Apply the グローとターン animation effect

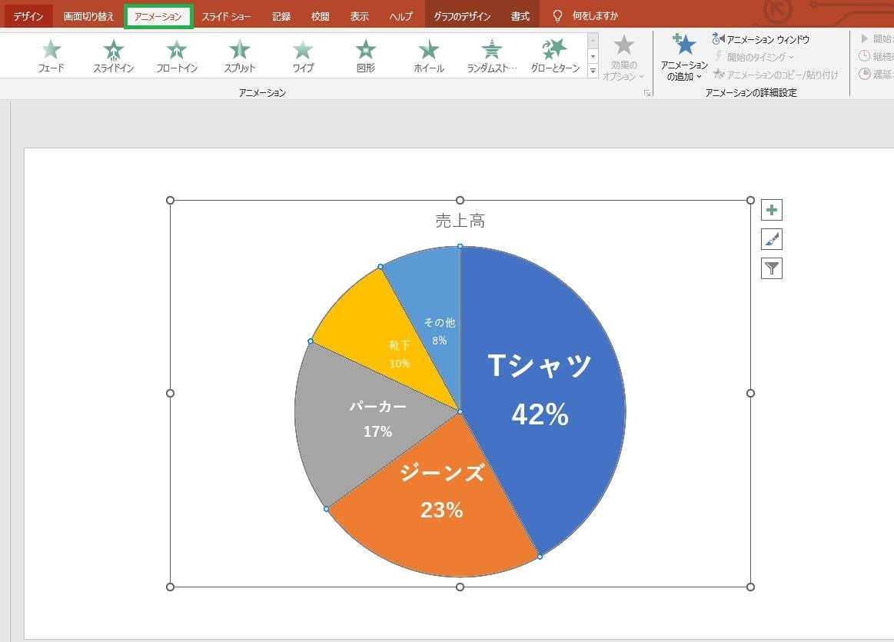click(555, 56)
